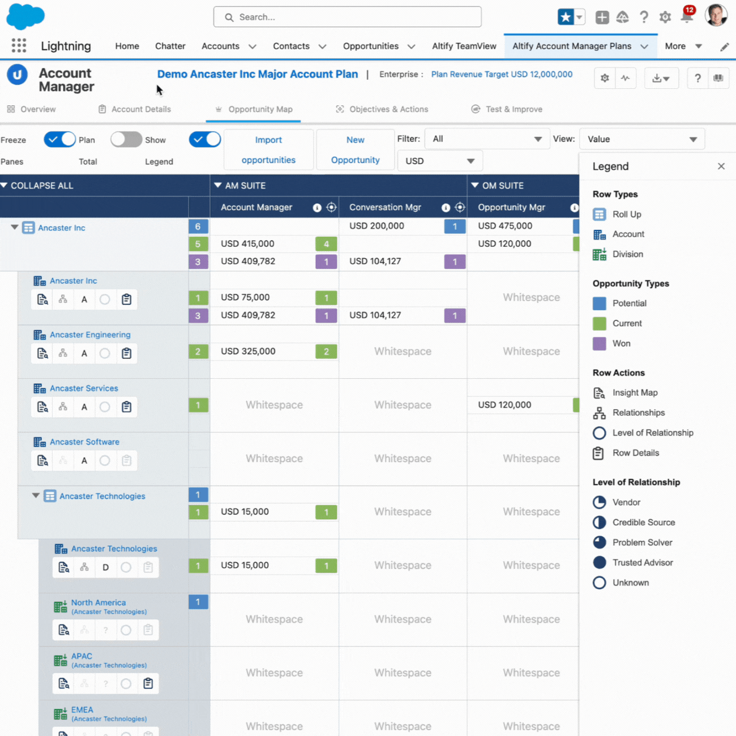Open Setup gear in global header
736x736 pixels.
pos(665,18)
